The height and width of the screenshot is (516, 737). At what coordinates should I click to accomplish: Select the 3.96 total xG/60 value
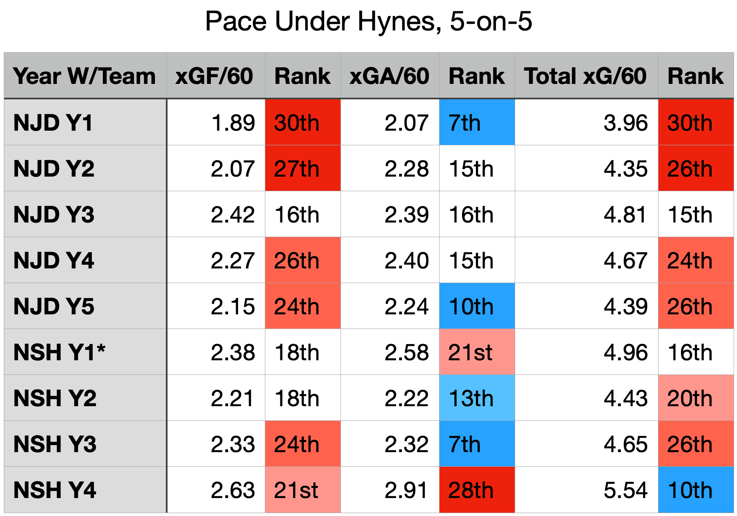625,123
